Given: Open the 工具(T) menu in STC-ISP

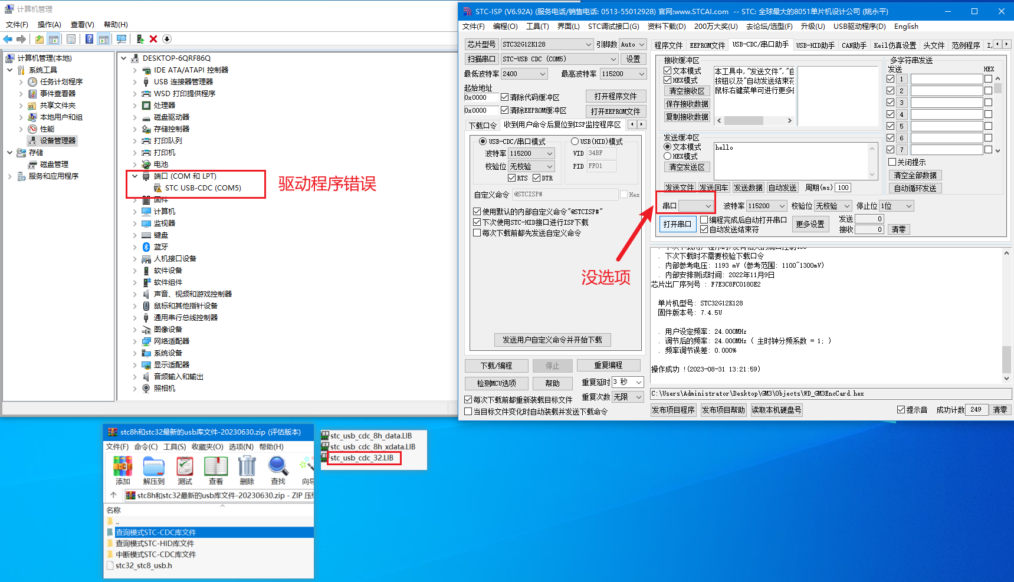Looking at the screenshot, I should pyautogui.click(x=537, y=27).
